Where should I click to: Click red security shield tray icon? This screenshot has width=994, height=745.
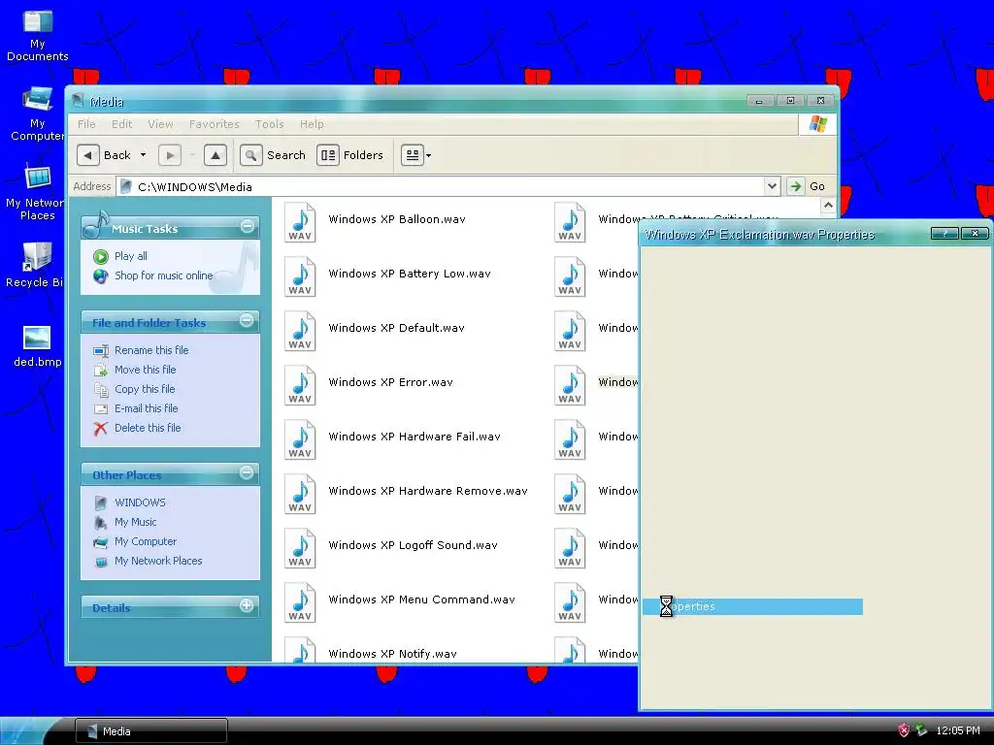[904, 730]
